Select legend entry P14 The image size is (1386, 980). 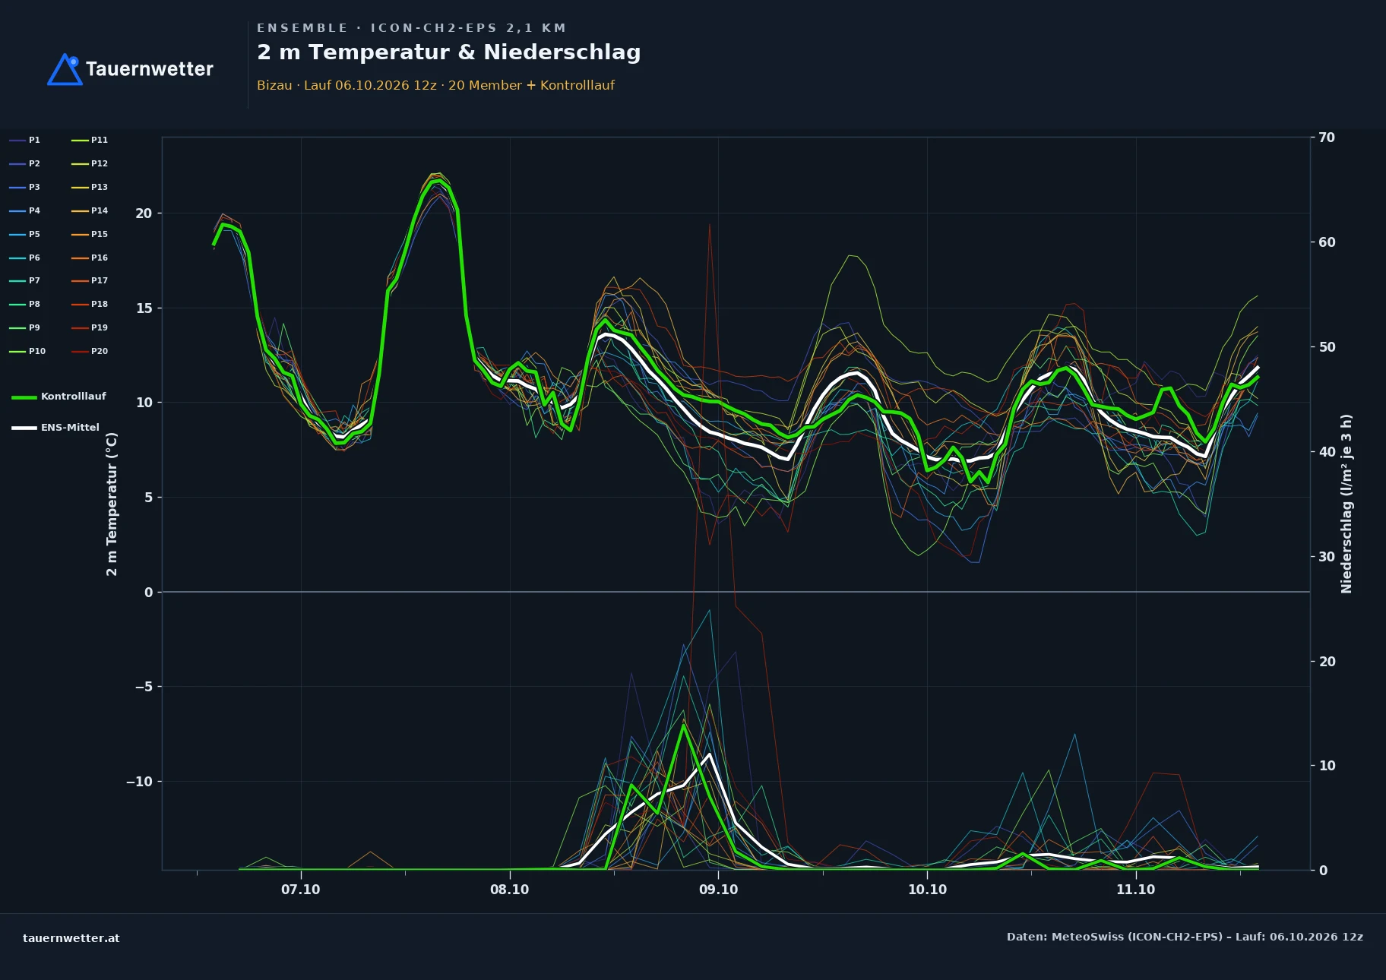[90, 211]
